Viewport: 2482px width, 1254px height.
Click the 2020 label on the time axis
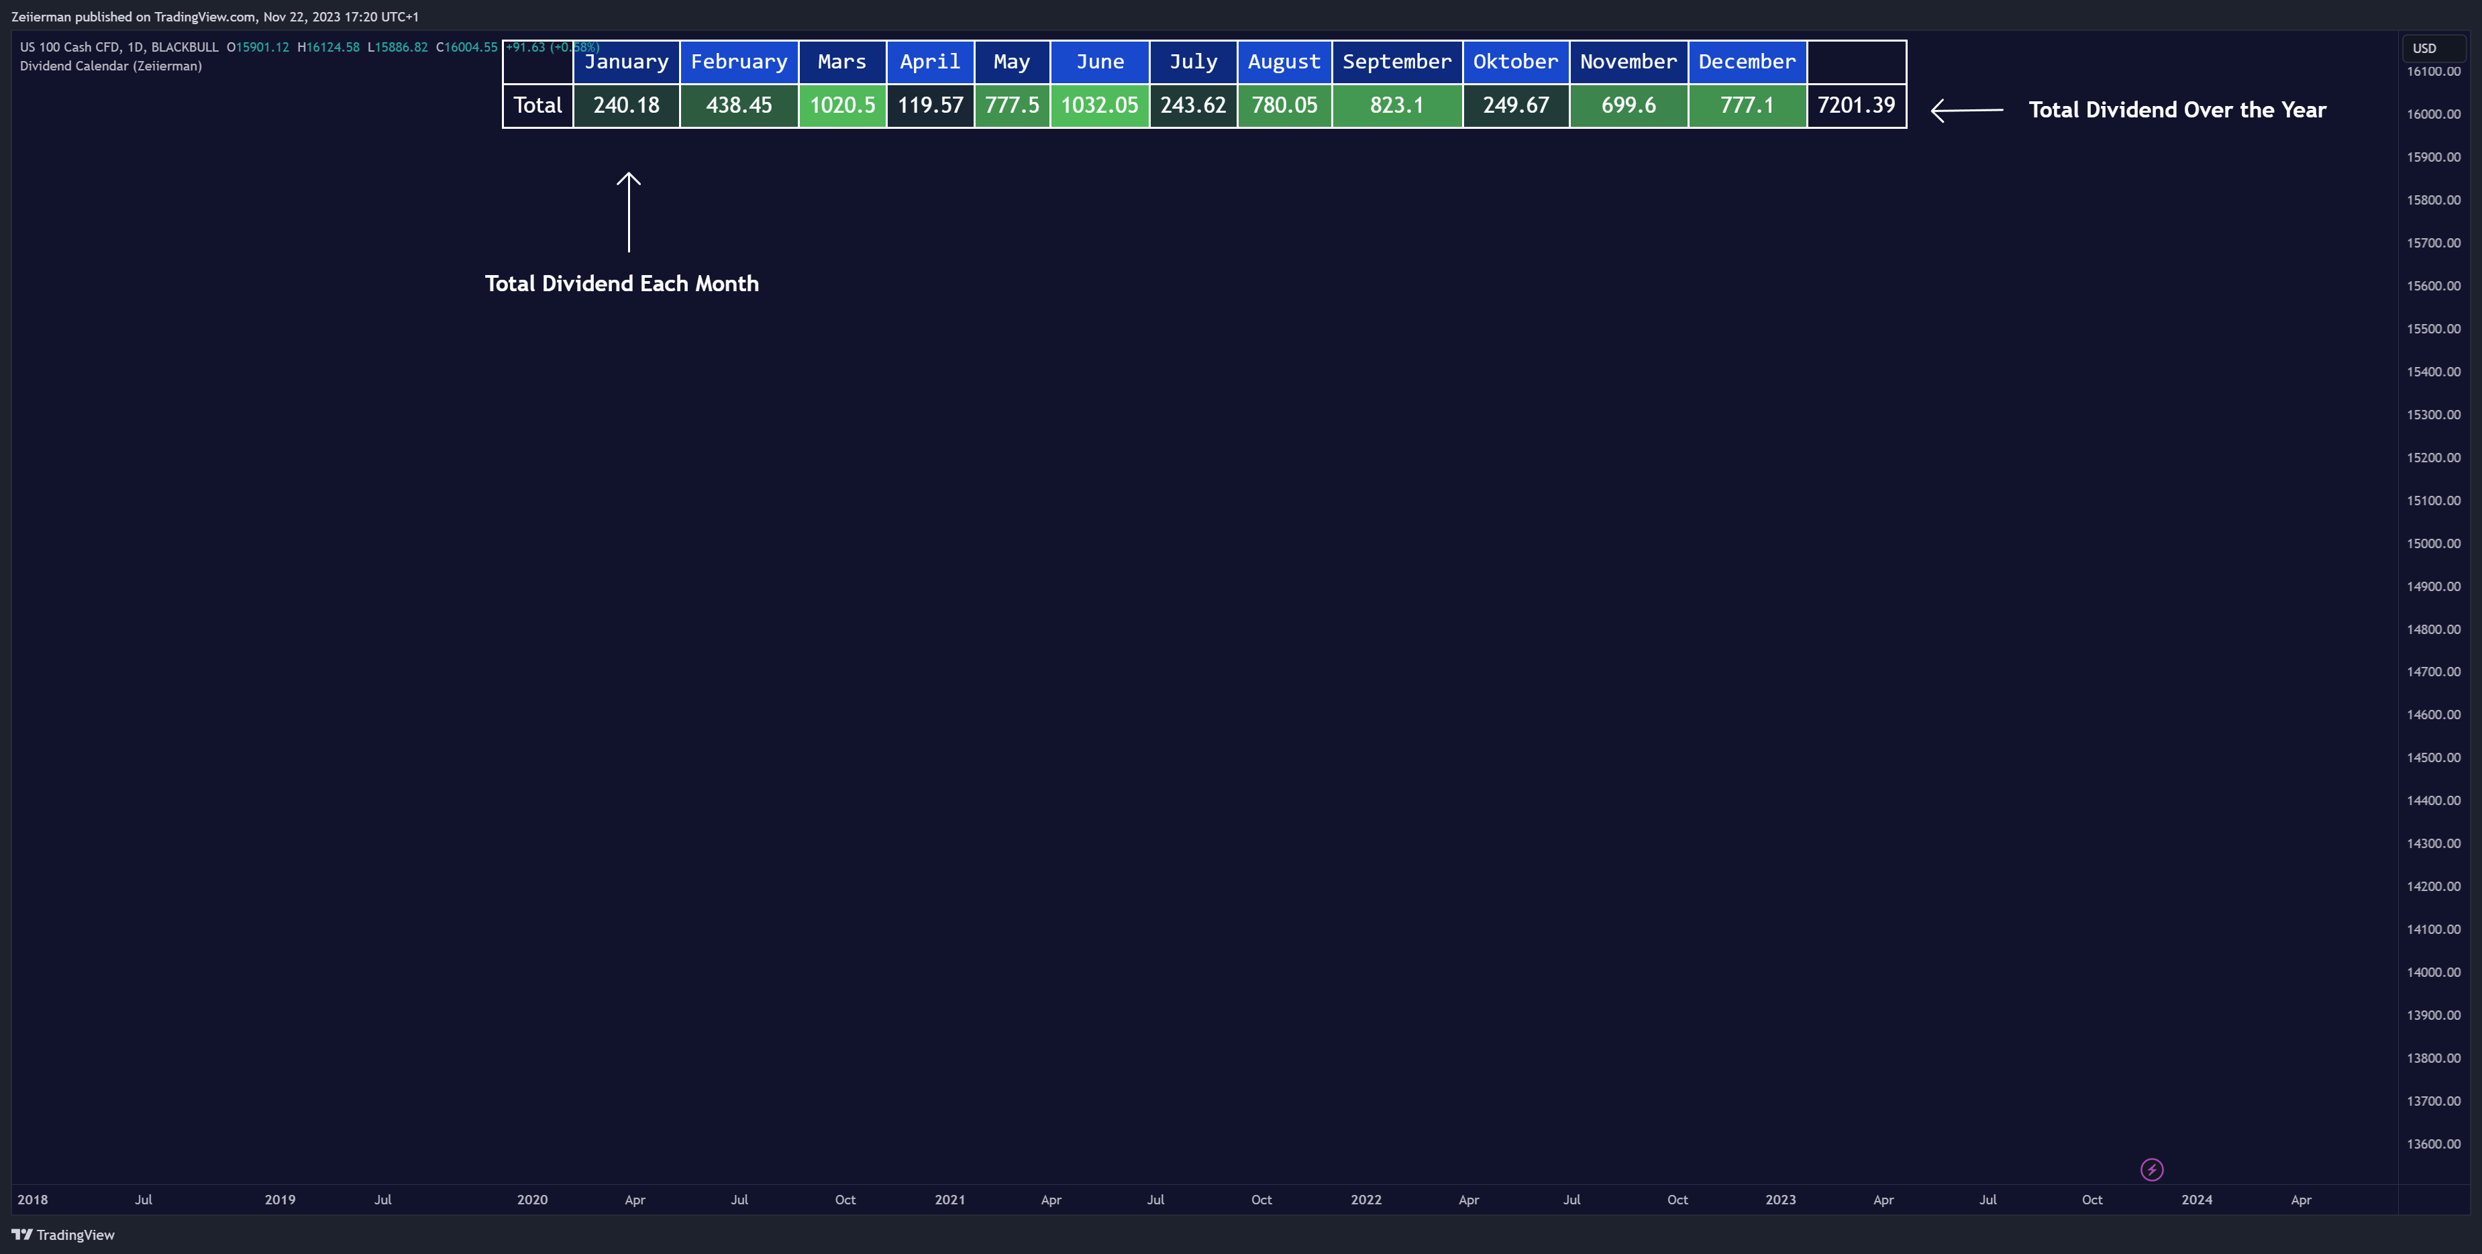[x=532, y=1199]
